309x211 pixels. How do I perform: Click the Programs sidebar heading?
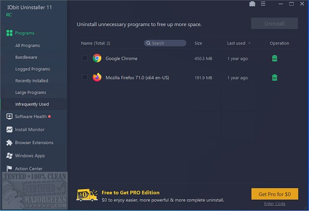tap(25, 33)
